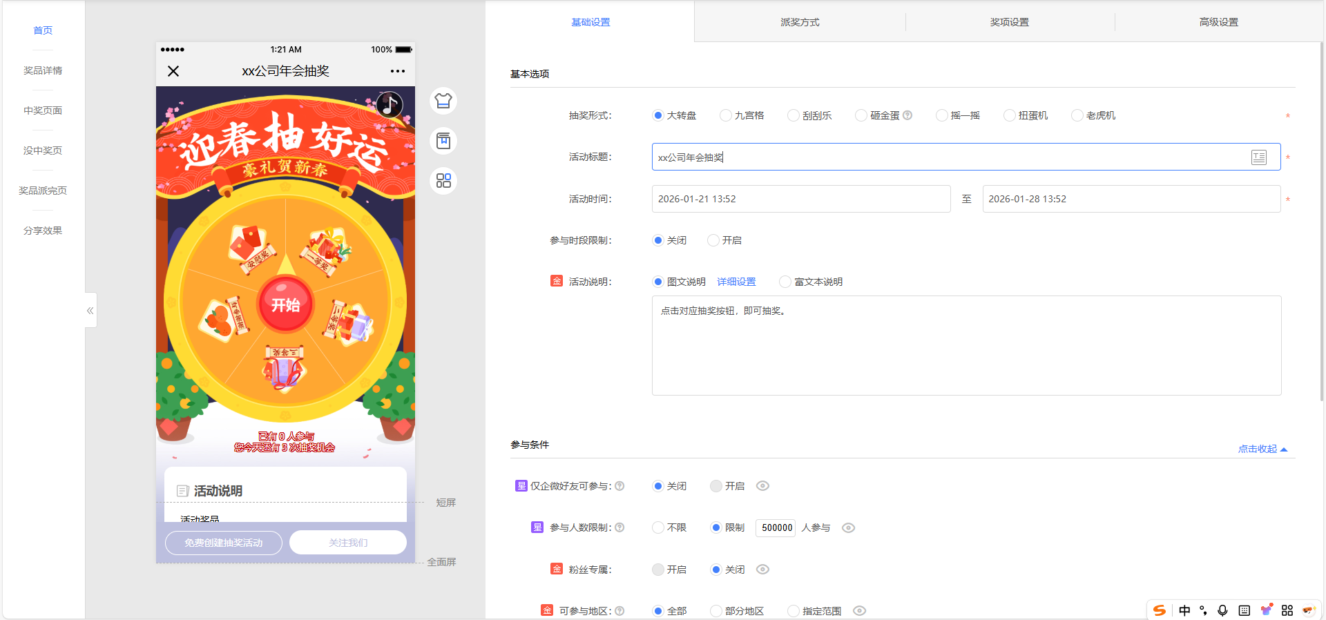Show help for 可参与地区
The height and width of the screenshot is (620, 1326).
619,611
